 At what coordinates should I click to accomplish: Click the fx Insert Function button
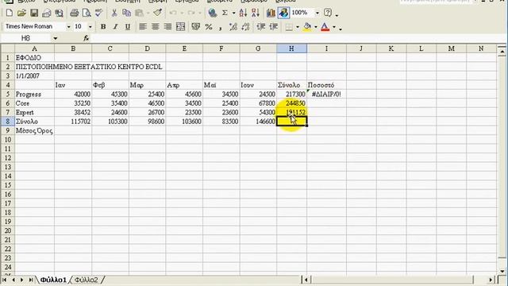click(86, 38)
